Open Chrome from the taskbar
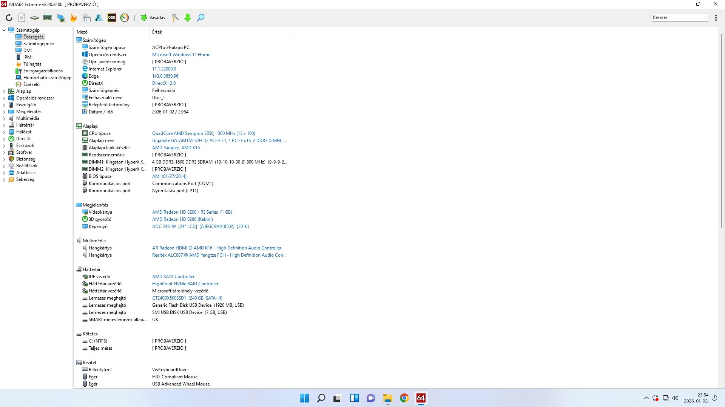The height and width of the screenshot is (407, 725). (404, 398)
